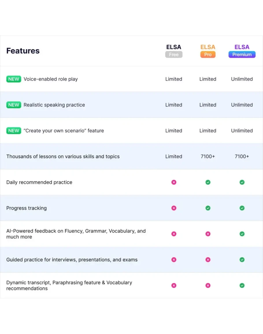Select the ELSA Premium plan badge

click(x=242, y=54)
